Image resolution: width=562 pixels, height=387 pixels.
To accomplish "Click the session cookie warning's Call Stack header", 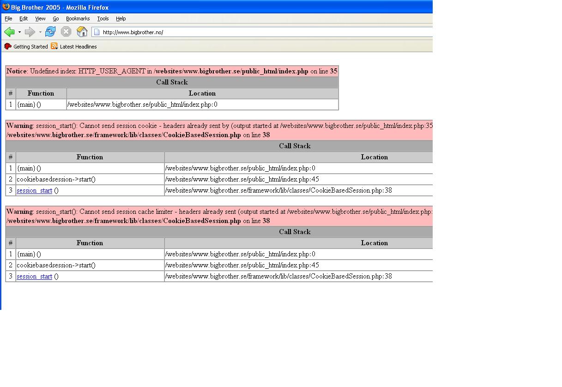I will point(295,146).
